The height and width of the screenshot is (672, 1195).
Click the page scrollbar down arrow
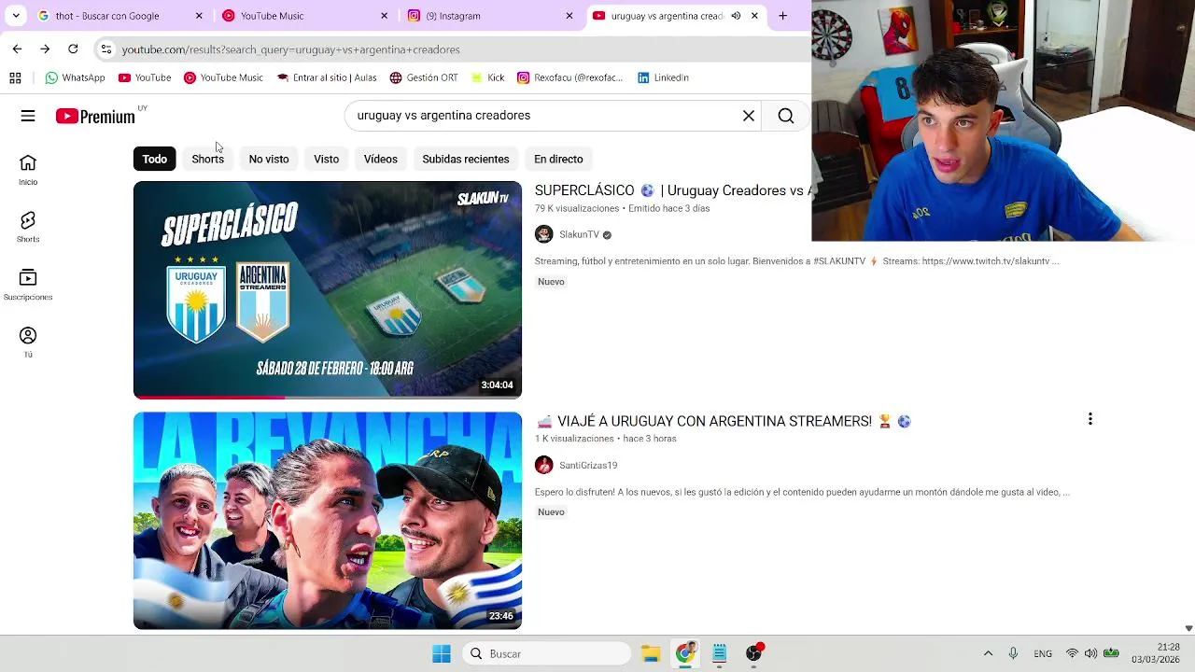click(1188, 628)
